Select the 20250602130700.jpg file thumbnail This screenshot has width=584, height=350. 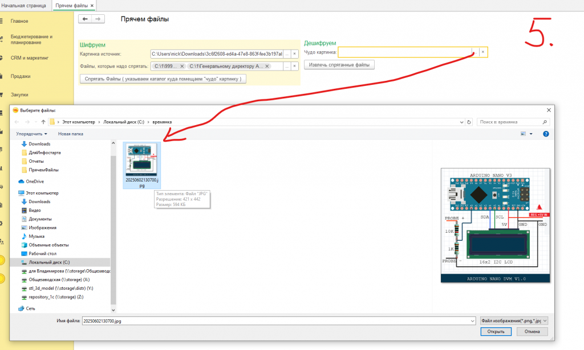click(x=142, y=166)
